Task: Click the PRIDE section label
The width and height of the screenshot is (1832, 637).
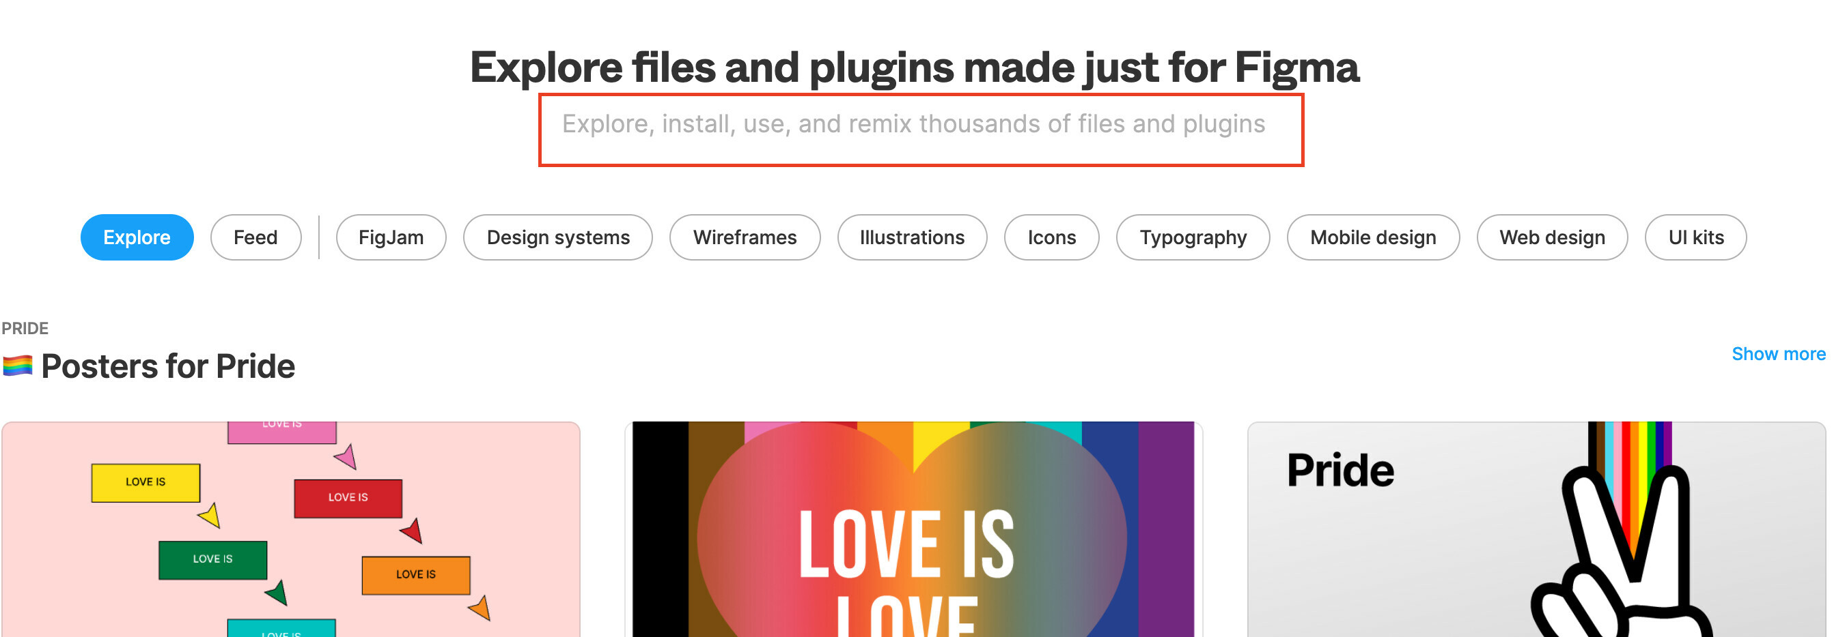Action: coord(25,328)
